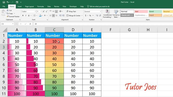Image resolution: width=173 pixels, height=97 pixels.
Task: Open the General number format dropdown
Action: [100, 11]
